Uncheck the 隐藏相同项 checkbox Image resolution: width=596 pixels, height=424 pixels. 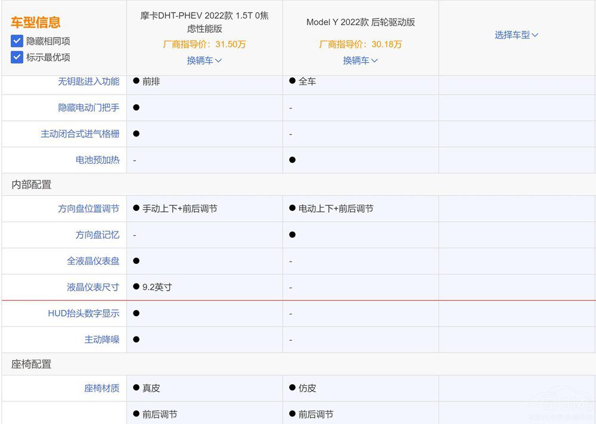(17, 42)
